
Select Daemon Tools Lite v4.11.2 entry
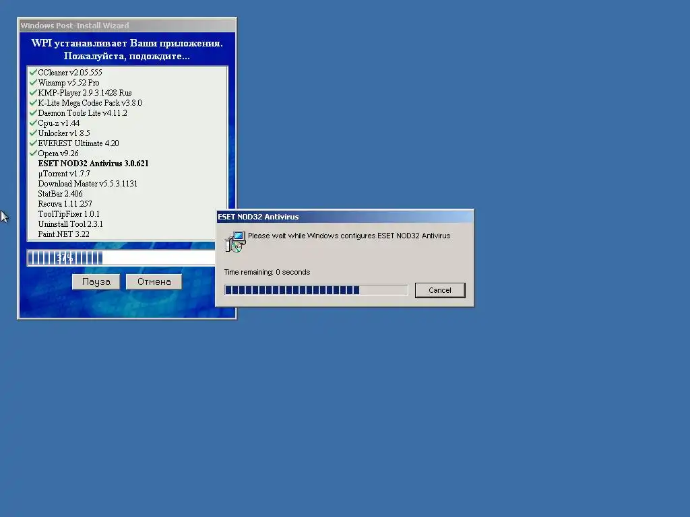click(x=82, y=113)
